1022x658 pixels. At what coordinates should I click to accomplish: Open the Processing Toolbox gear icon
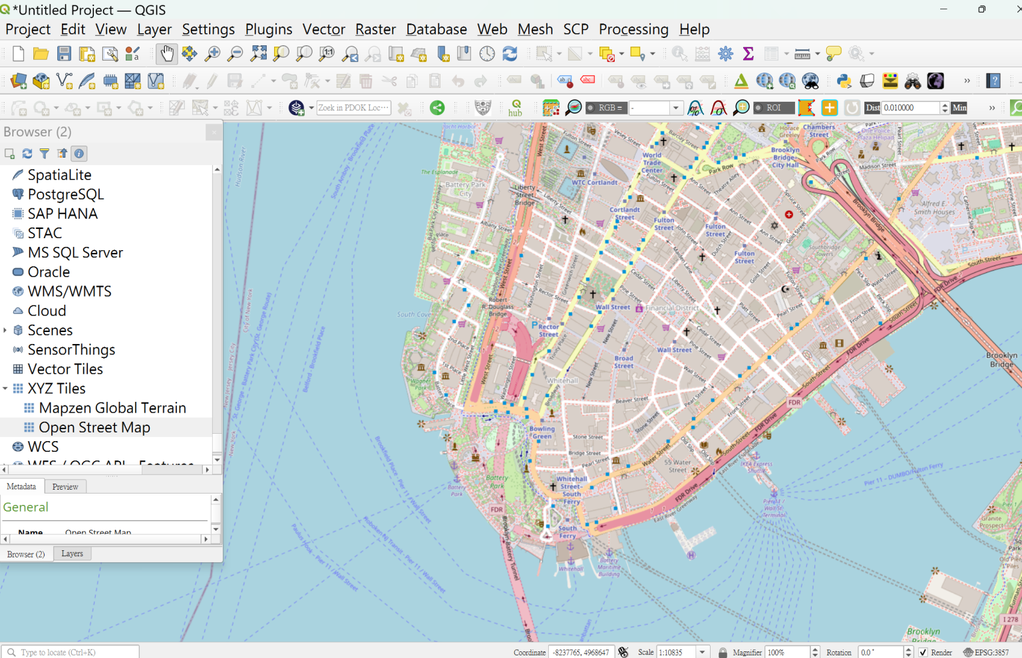725,53
